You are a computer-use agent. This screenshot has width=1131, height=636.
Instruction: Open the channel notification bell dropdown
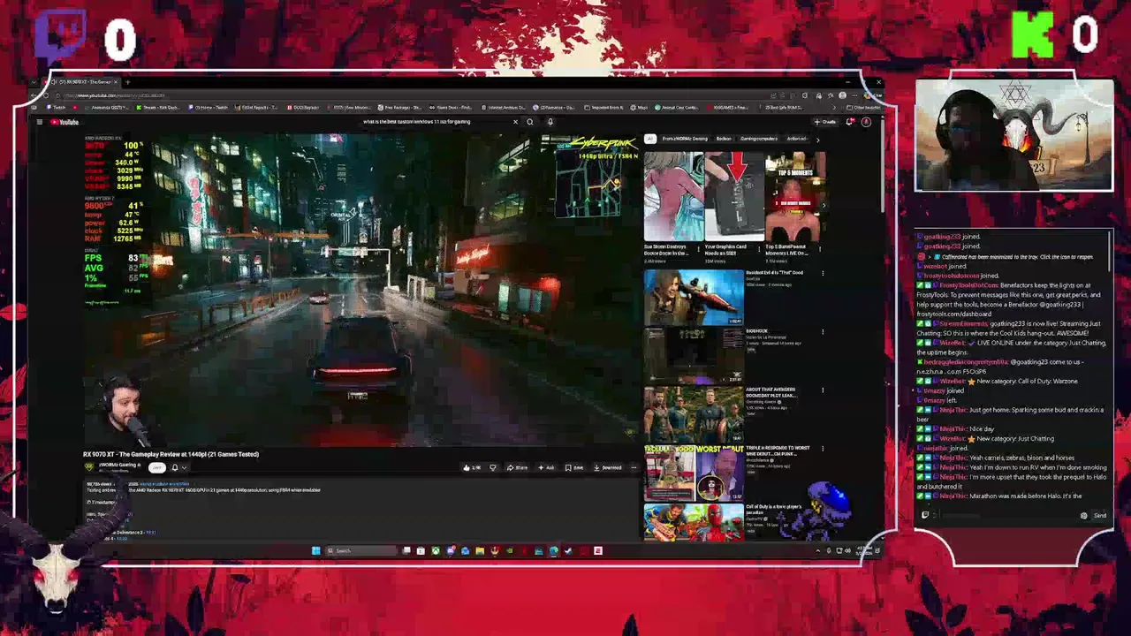coord(178,467)
